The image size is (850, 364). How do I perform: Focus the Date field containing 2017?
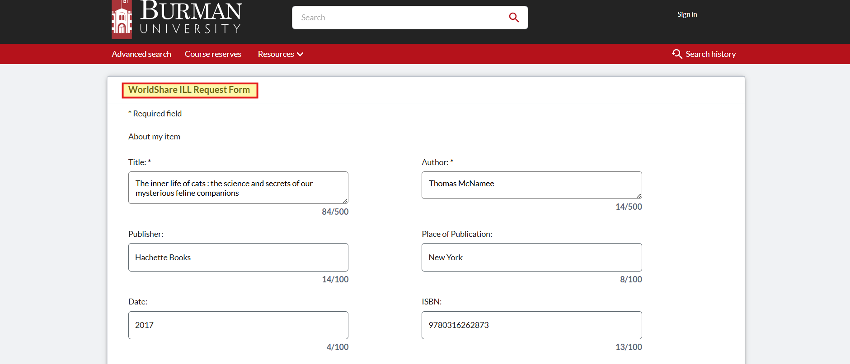[x=238, y=325]
